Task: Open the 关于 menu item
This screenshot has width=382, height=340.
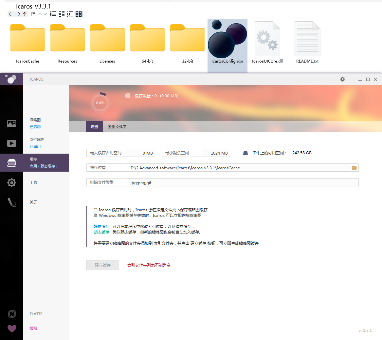Action: [x=33, y=202]
